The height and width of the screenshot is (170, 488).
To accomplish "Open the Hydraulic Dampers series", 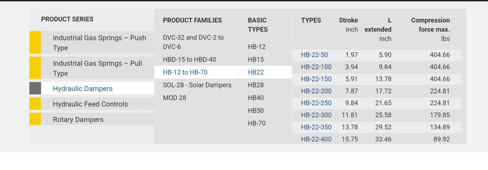I will 83,89.
